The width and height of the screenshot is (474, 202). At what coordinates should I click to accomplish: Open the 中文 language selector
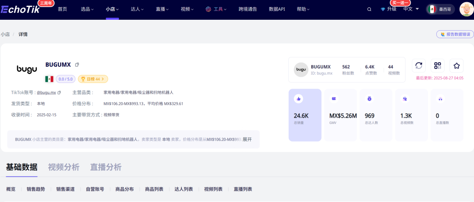point(411,9)
